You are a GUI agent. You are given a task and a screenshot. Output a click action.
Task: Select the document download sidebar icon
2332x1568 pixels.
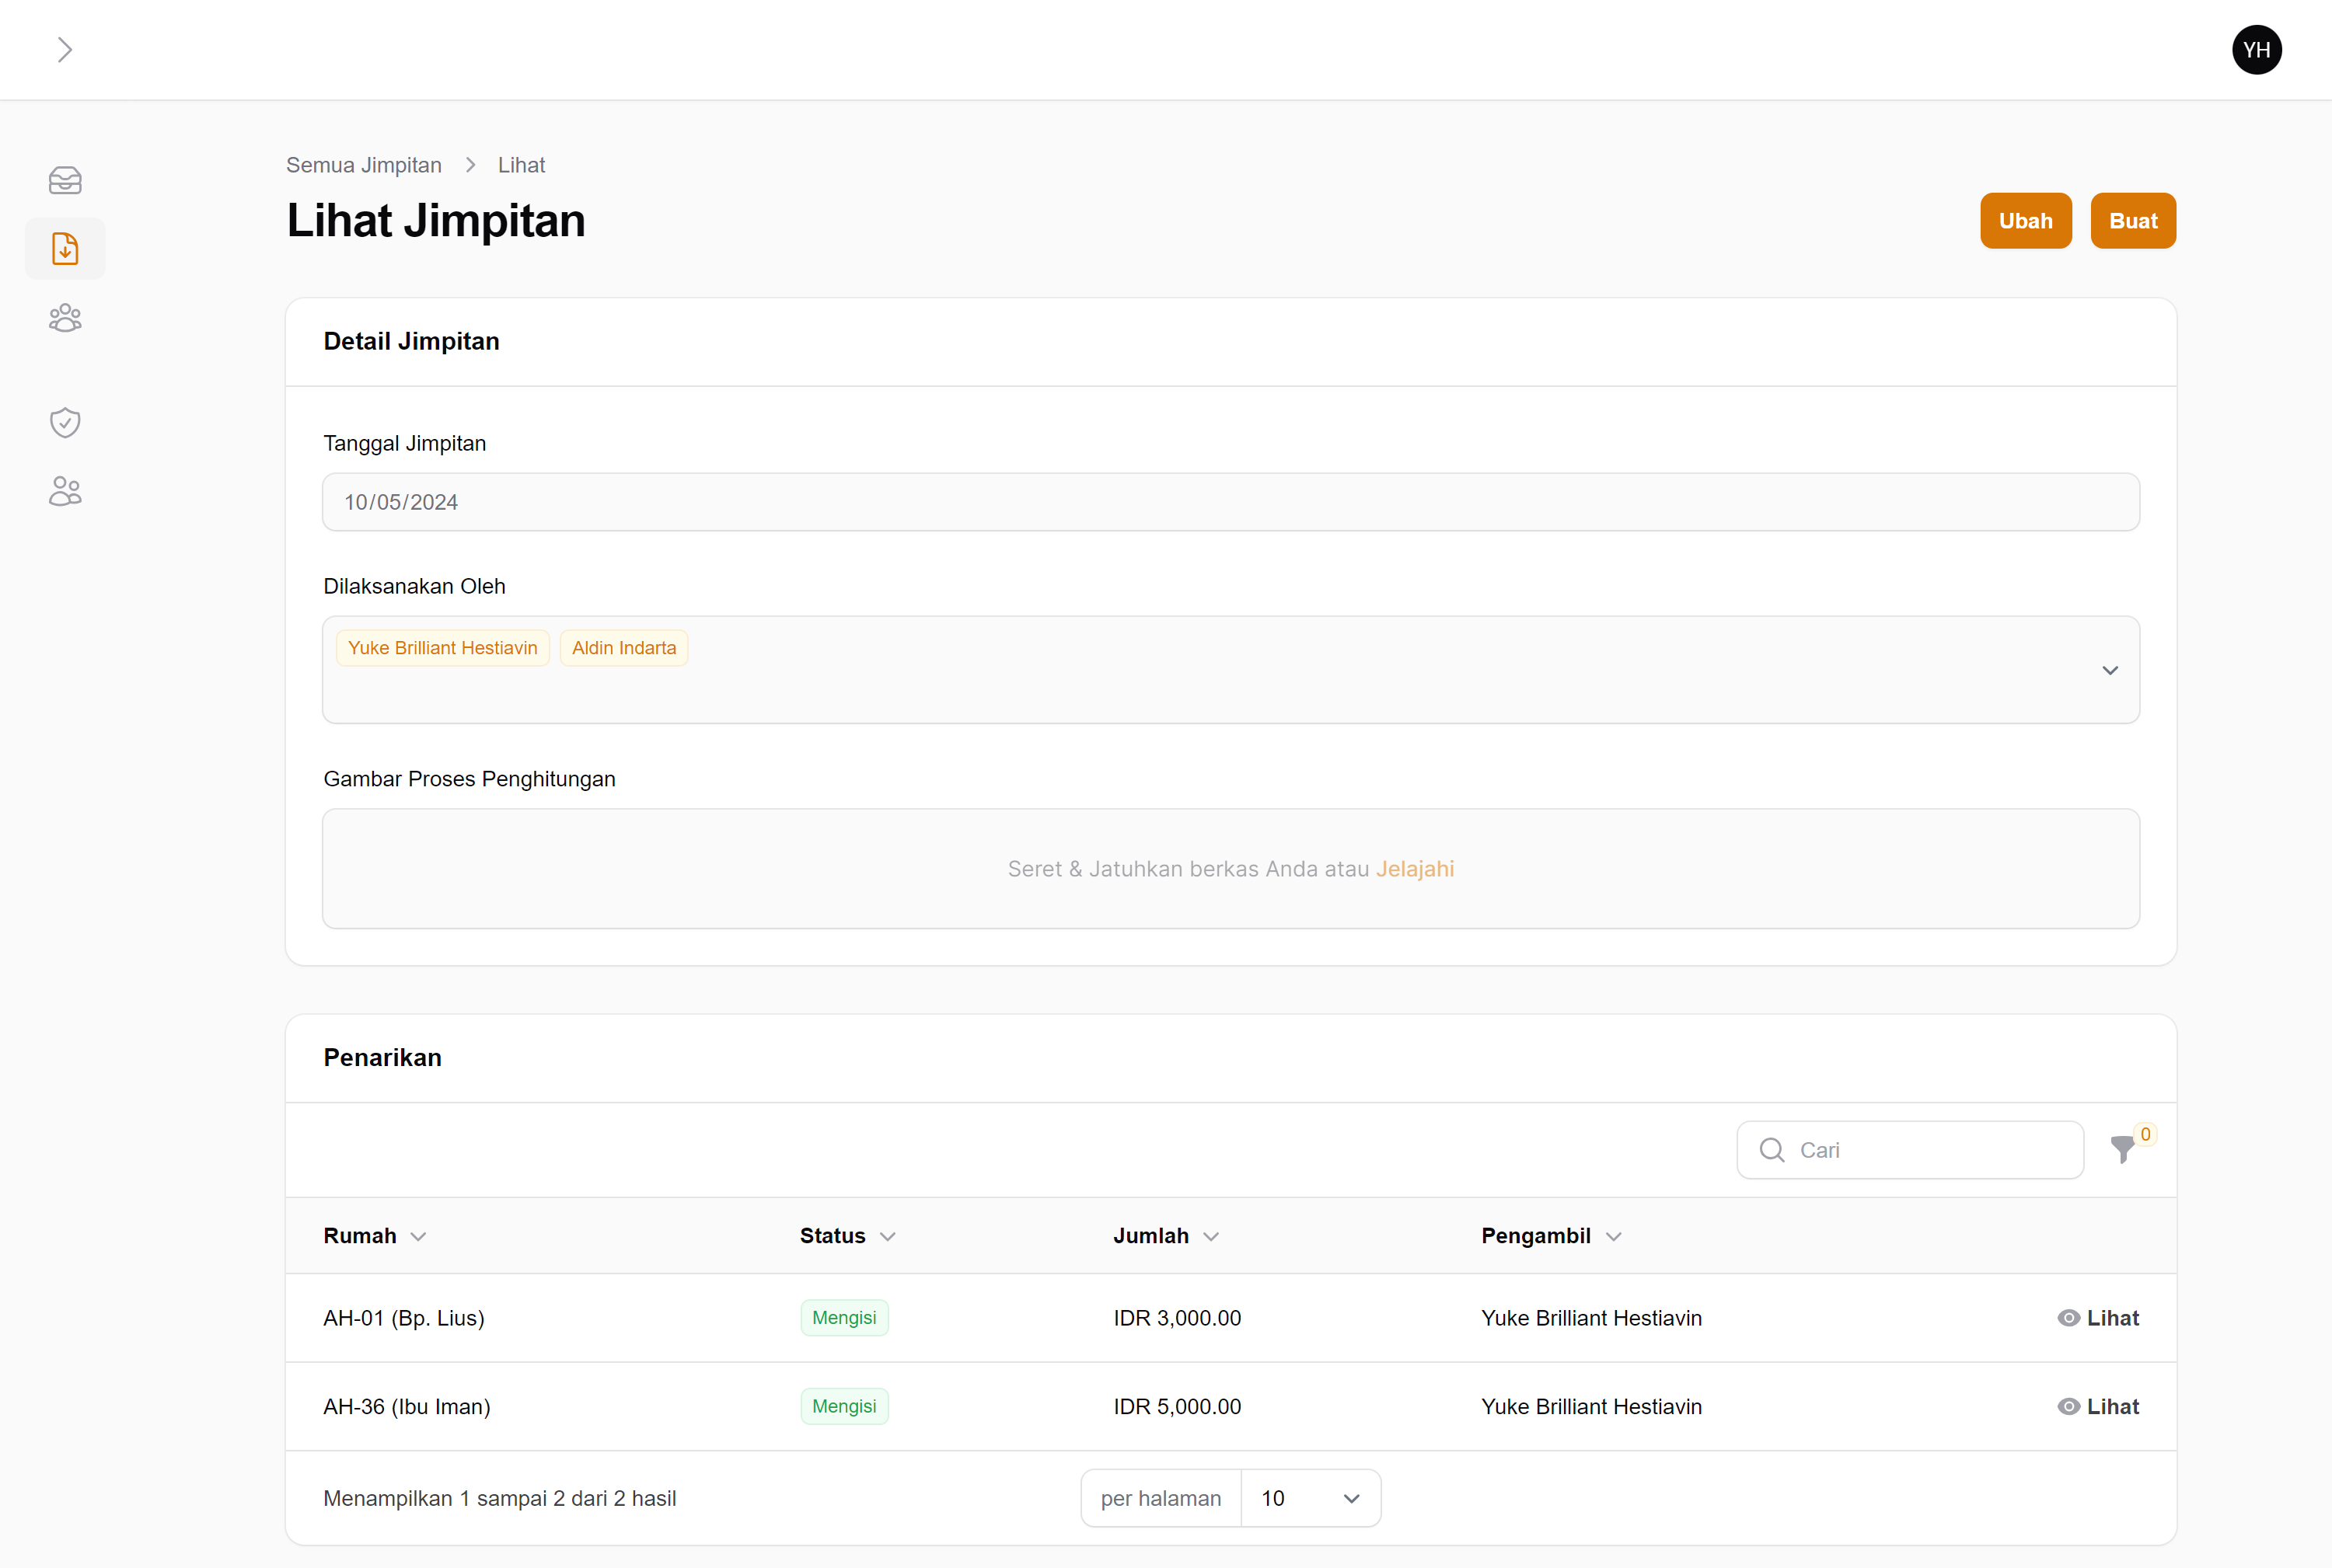[65, 248]
